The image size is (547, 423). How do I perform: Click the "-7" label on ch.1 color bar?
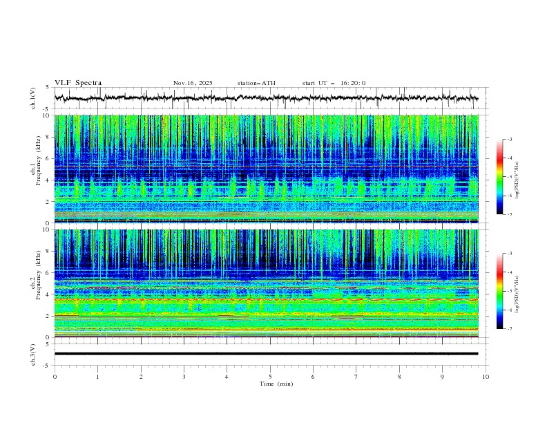coord(510,214)
